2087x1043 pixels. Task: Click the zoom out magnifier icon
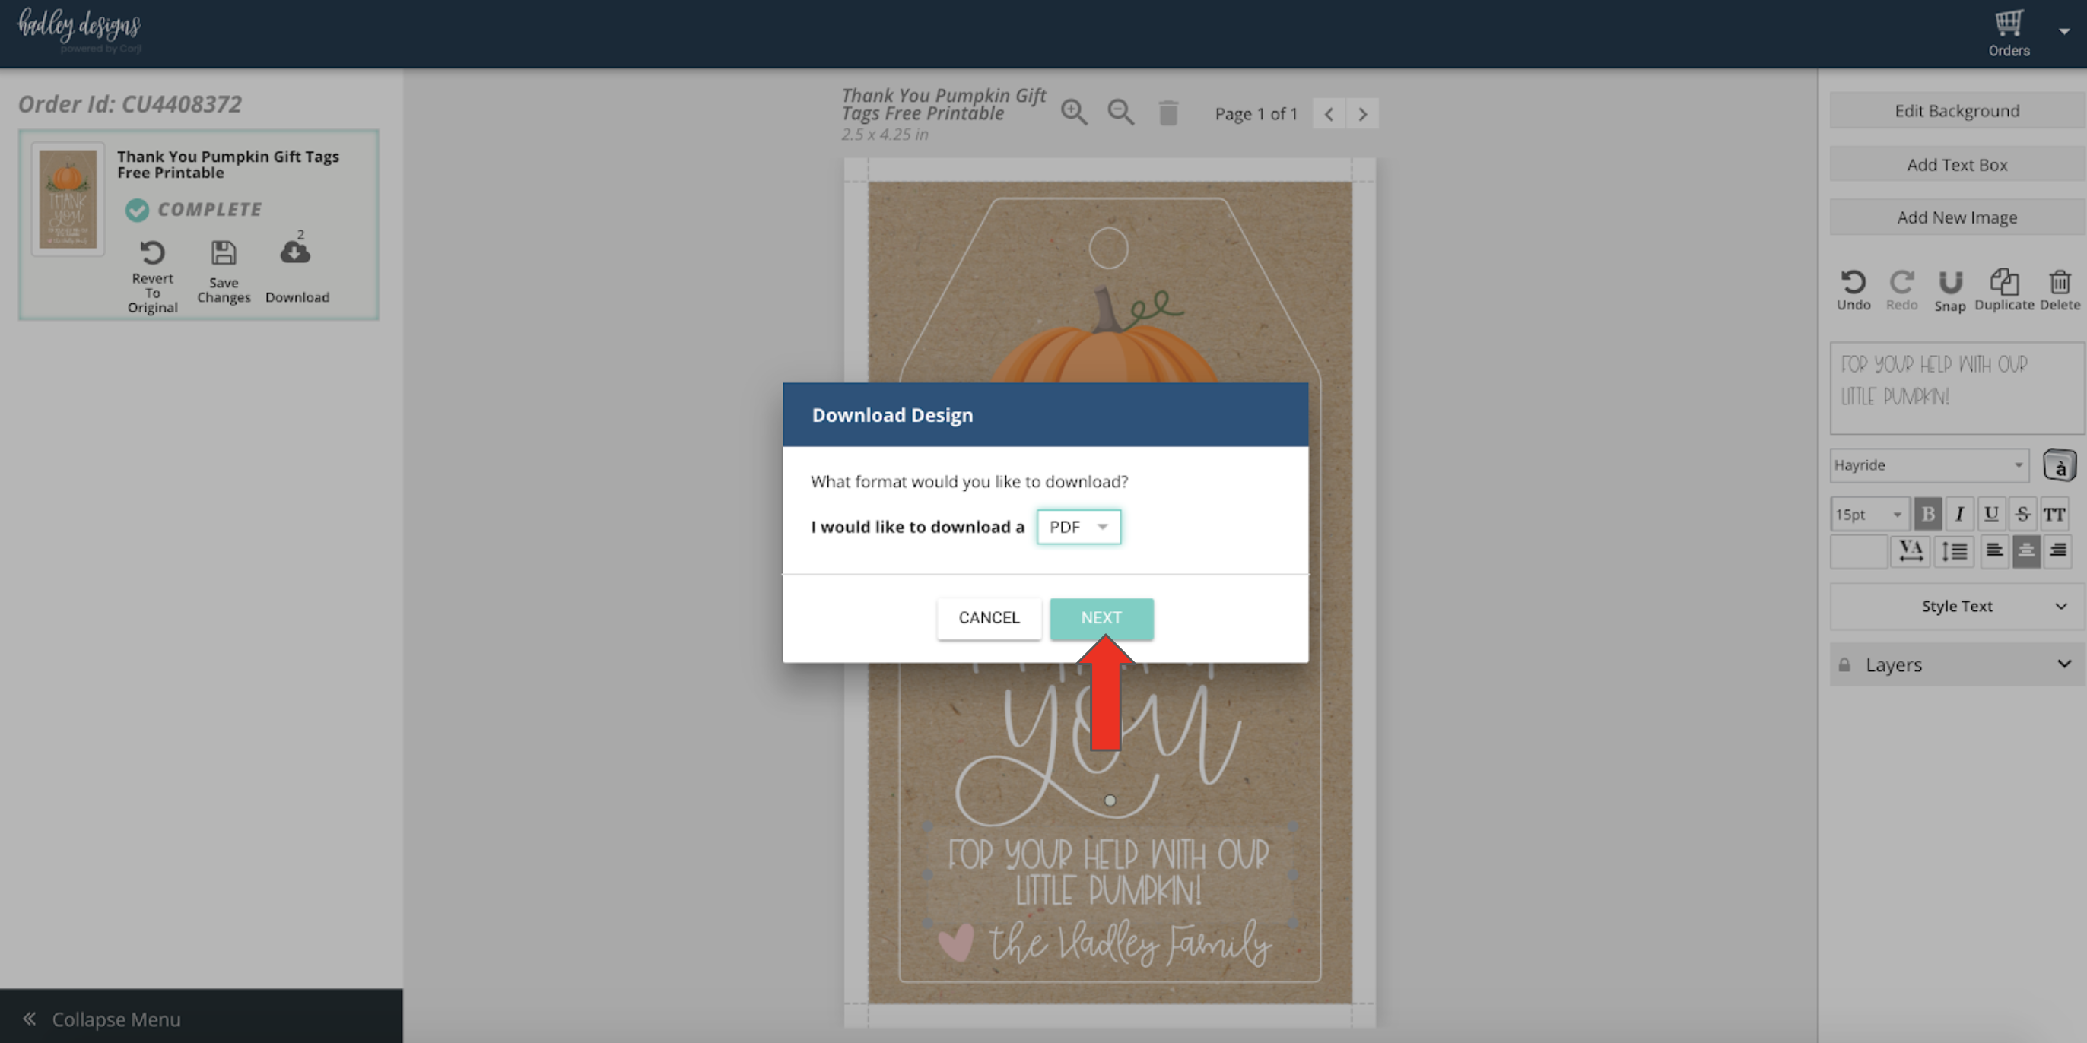click(x=1120, y=113)
